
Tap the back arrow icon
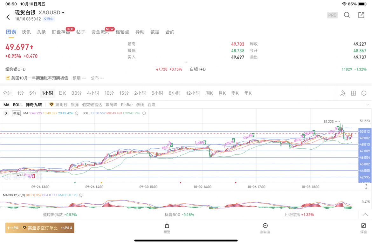click(8, 17)
